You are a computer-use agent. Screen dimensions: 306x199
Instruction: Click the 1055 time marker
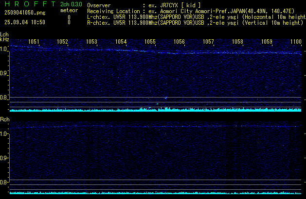coord(150,42)
